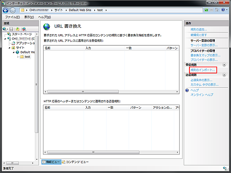This screenshot has width=231, height=173.
Task: Collapse the 送信規則 section chevron
Action: [224, 75]
